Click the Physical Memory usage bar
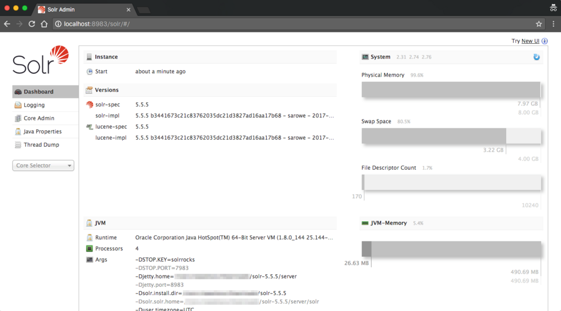Viewport: 561px width, 311px height. click(451, 89)
